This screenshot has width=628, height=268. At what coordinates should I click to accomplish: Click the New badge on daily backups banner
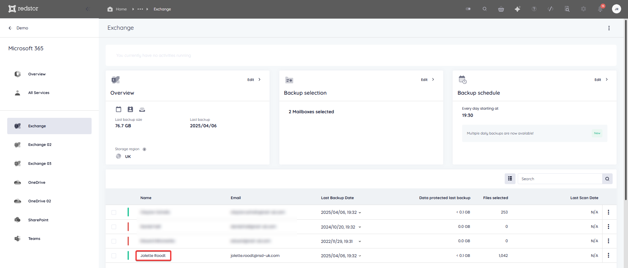(x=597, y=133)
